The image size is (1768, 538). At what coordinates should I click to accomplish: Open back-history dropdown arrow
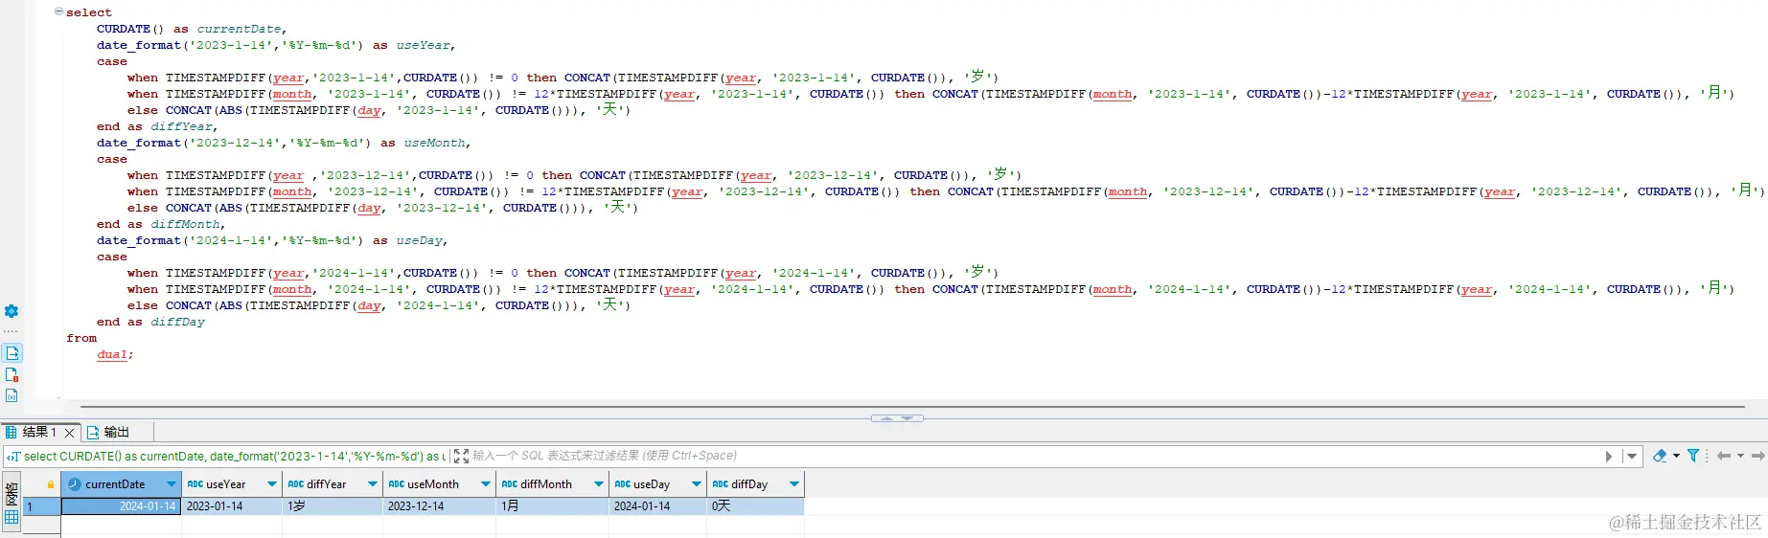pos(1740,456)
